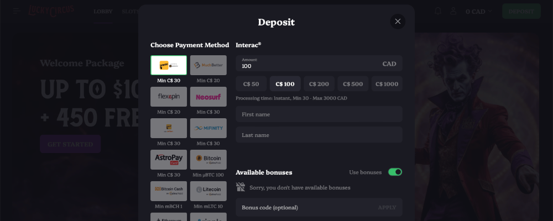Viewport: 553px width, 221px height.
Task: Click the Processing time limits text
Action: (291, 98)
